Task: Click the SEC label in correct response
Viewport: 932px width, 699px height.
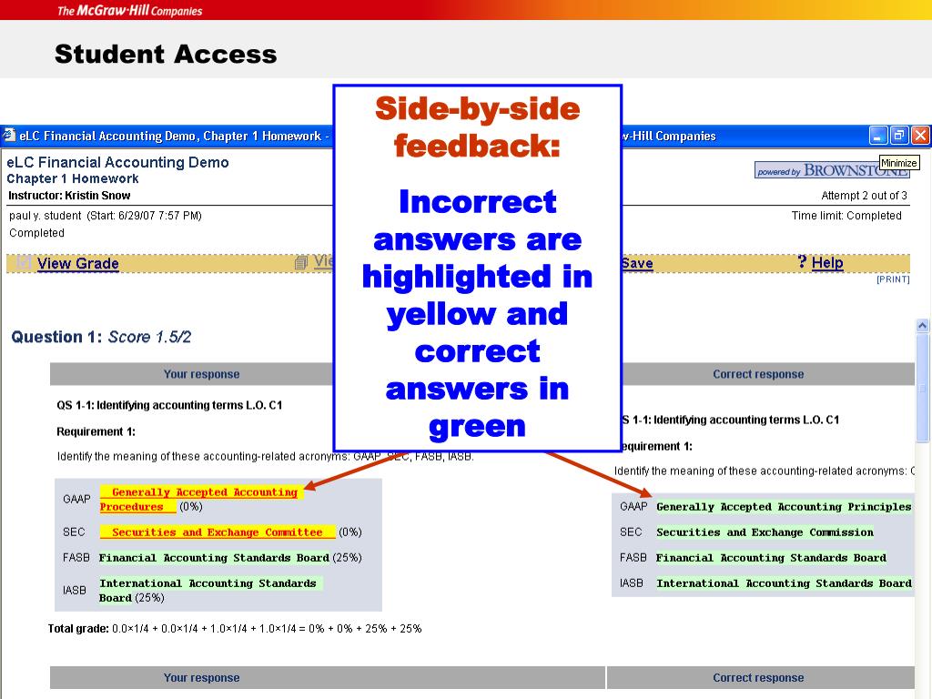Action: point(631,532)
